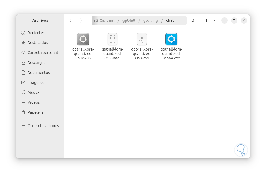Click the gpt4all-lora-quantized-win64.exe file name
This screenshot has height=176, width=266.
click(x=171, y=54)
